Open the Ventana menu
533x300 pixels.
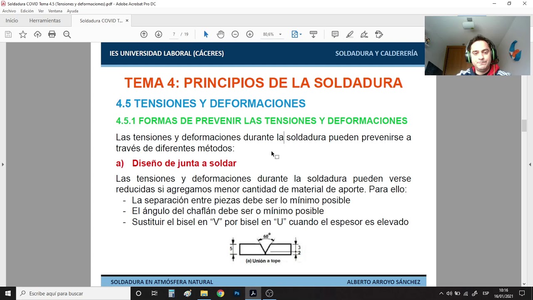click(55, 11)
